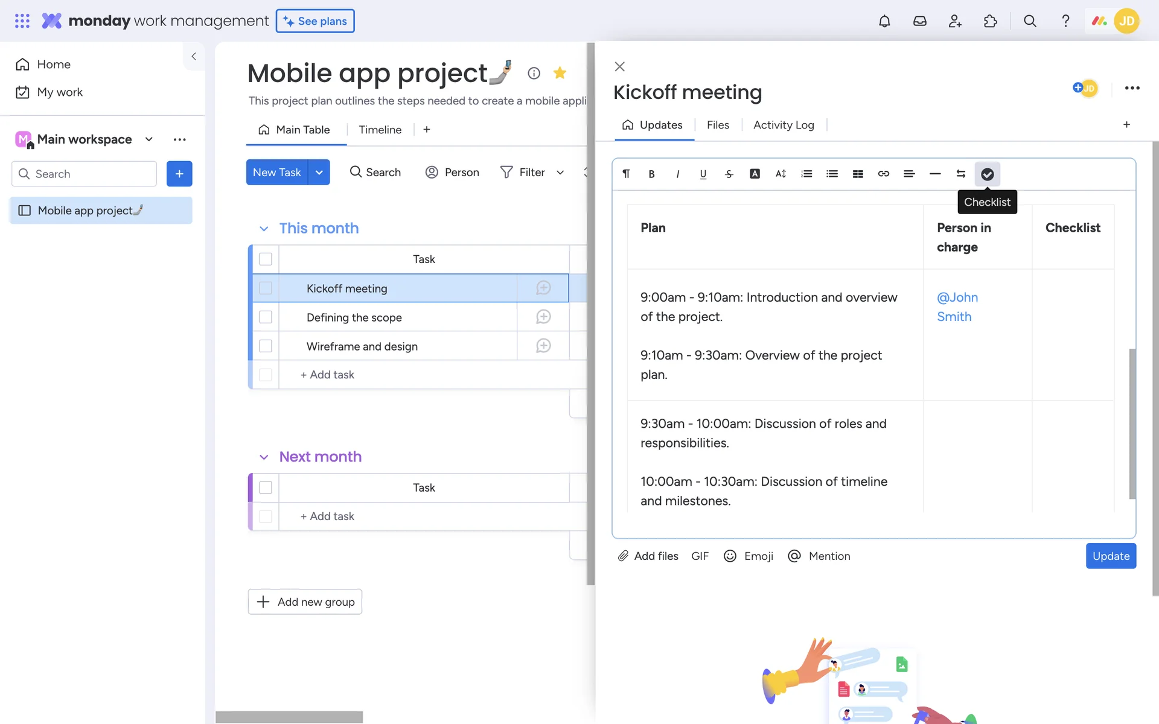Click Add new group button
This screenshot has height=724, width=1159.
(x=305, y=602)
